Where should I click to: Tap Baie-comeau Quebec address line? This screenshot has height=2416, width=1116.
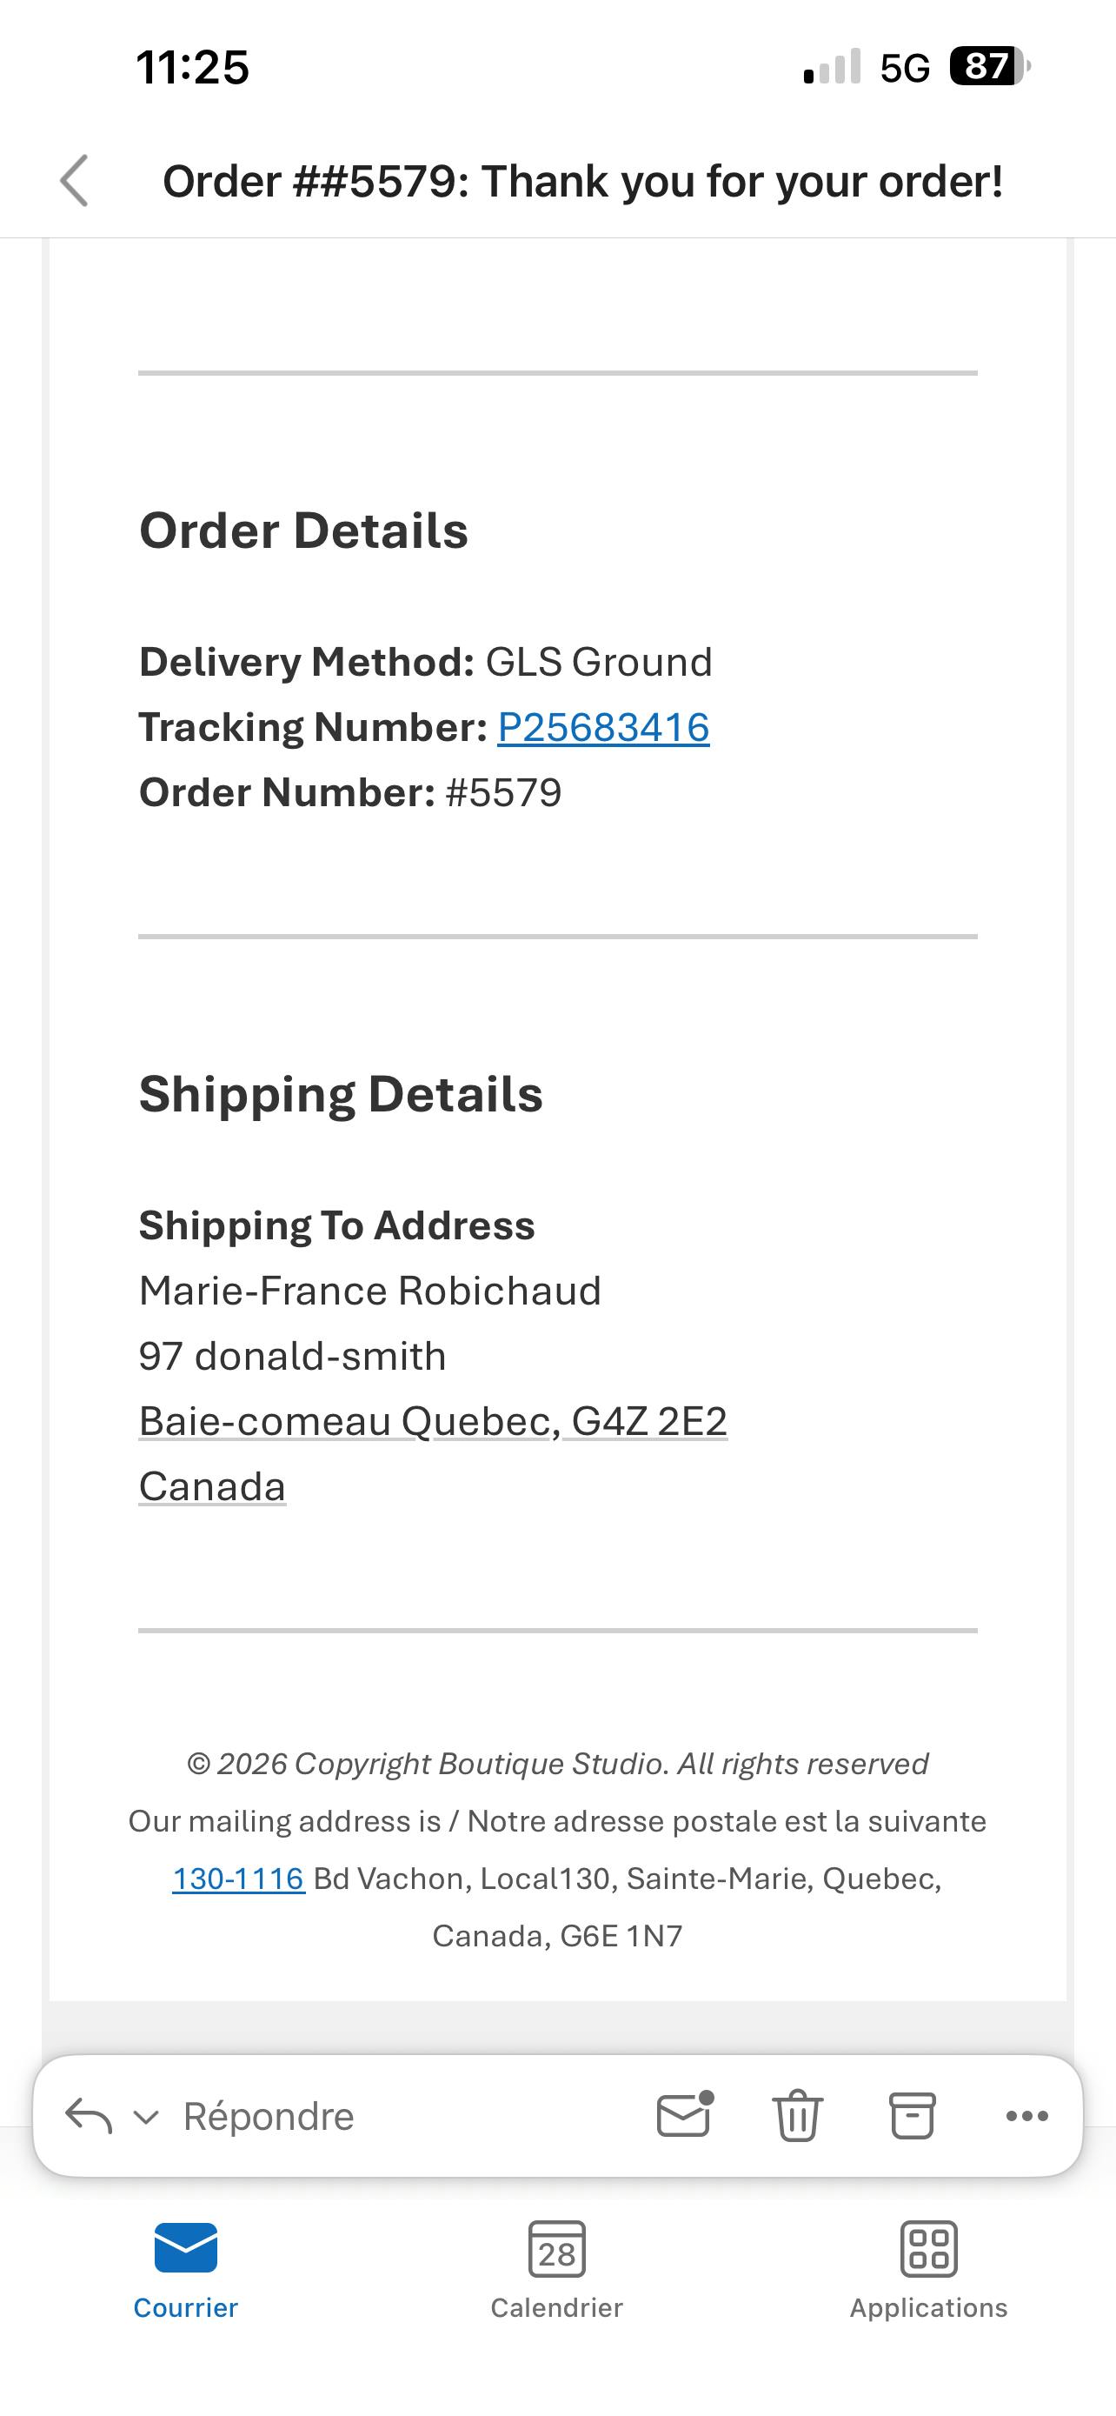click(433, 1422)
